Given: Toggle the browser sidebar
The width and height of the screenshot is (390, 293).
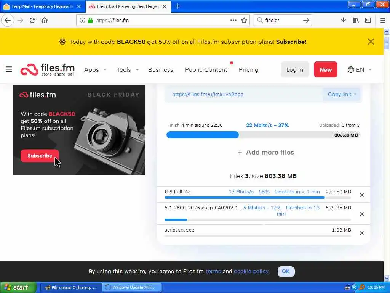Looking at the screenshot, I should (368, 20).
